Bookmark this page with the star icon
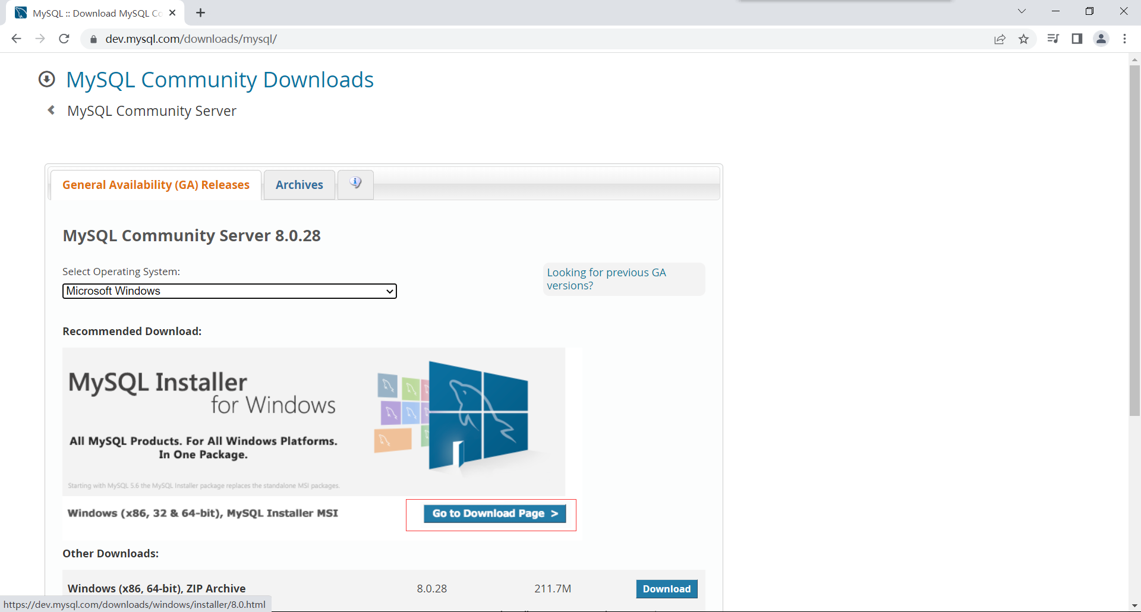Viewport: 1141px width, 612px height. [1023, 39]
